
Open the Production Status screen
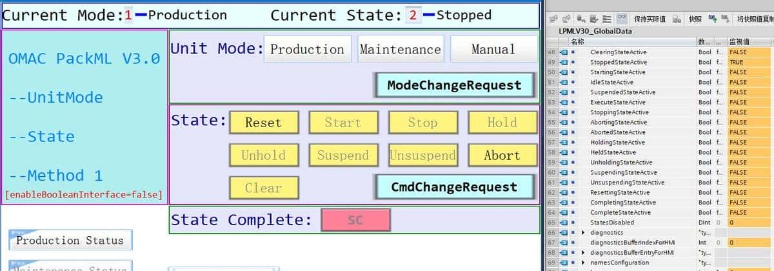70,241
